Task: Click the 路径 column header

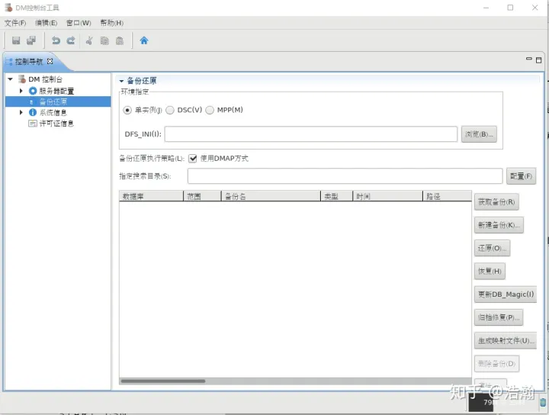Action: [x=447, y=196]
